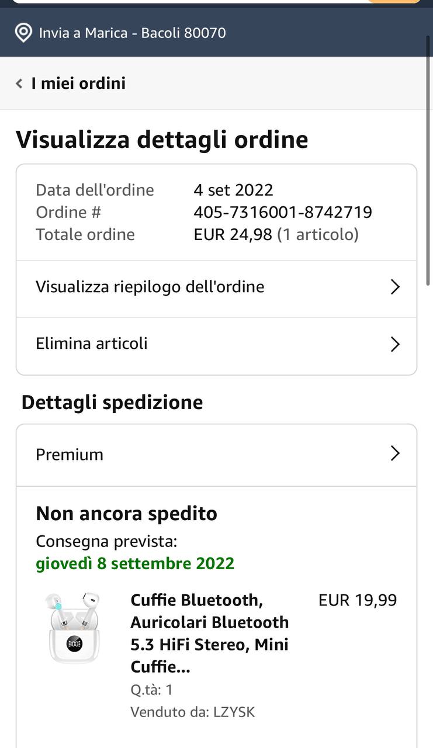This screenshot has width=433, height=748.
Task: Click the delivery date giovedì 8 settembre 2022
Action: [x=135, y=563]
